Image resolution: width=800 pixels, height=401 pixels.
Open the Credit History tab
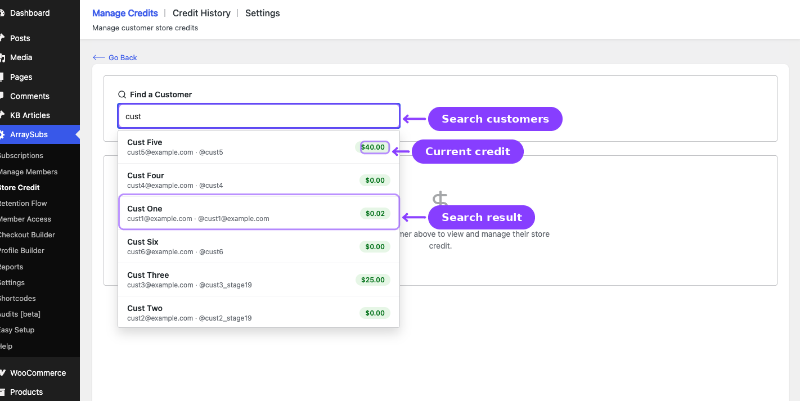[x=201, y=13]
